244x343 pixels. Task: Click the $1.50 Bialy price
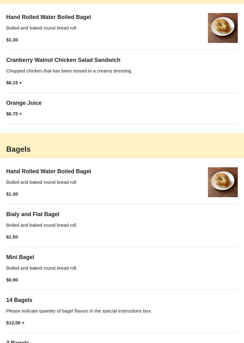tap(12, 237)
